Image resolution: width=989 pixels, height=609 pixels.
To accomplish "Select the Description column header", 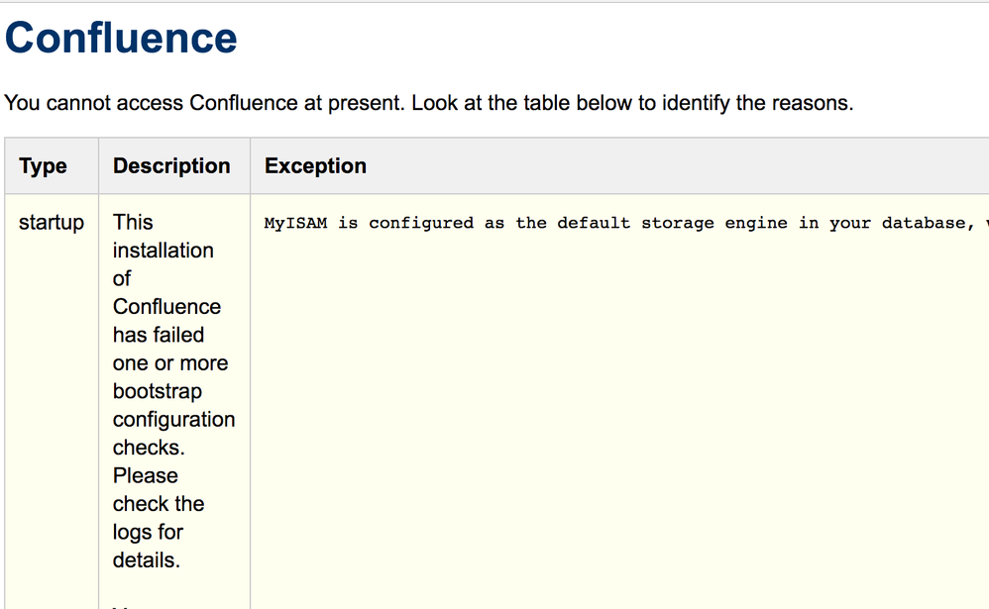I will pyautogui.click(x=171, y=166).
